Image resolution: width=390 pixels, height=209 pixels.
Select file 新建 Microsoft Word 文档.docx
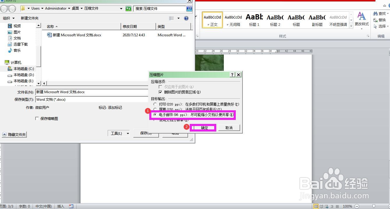(74, 35)
